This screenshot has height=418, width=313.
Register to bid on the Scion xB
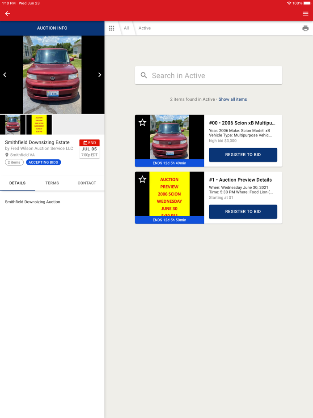(243, 154)
